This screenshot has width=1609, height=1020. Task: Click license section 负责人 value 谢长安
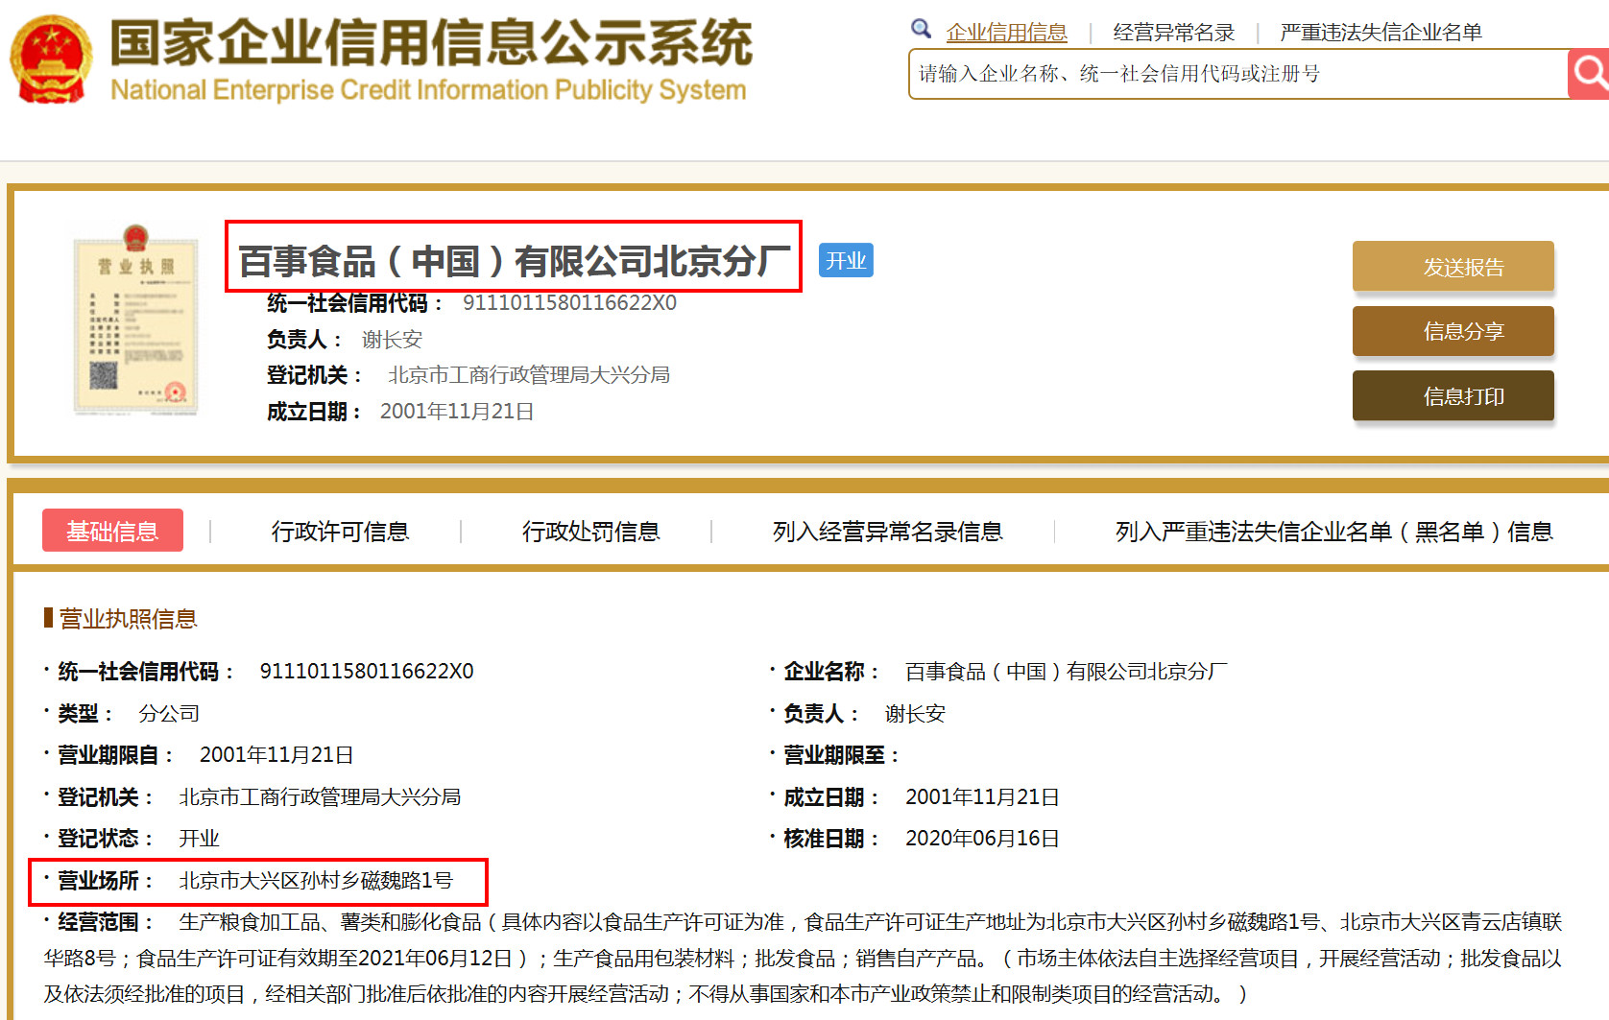[x=915, y=714]
